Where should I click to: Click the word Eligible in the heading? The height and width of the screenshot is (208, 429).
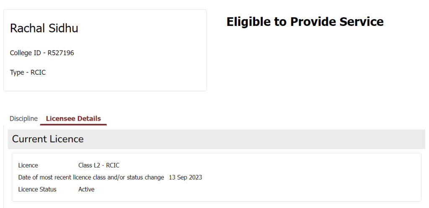[x=249, y=22]
